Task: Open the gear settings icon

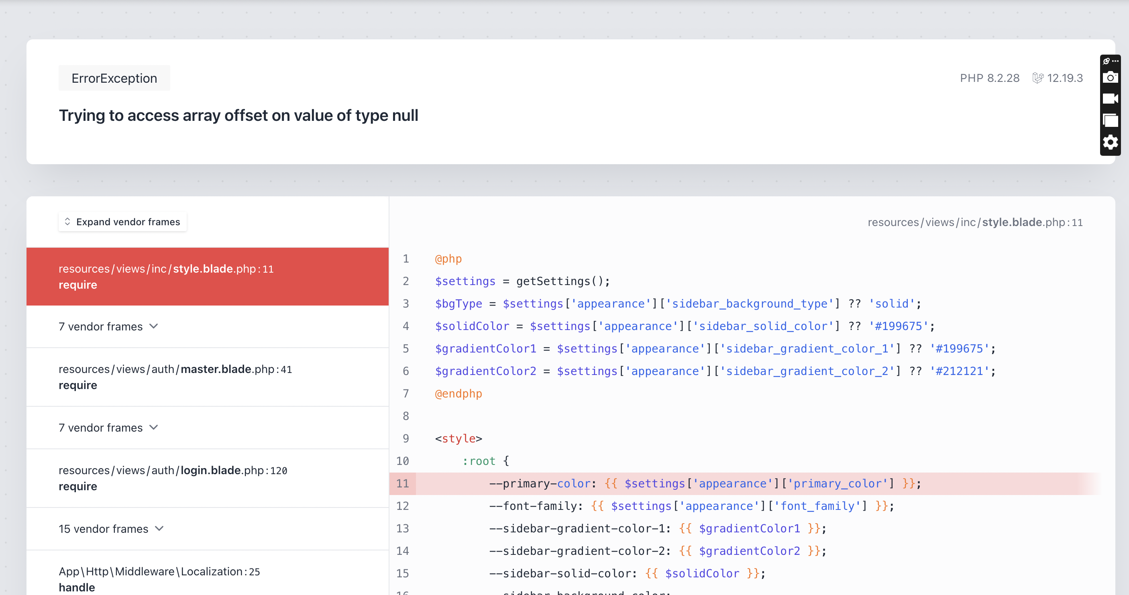Action: (1110, 143)
